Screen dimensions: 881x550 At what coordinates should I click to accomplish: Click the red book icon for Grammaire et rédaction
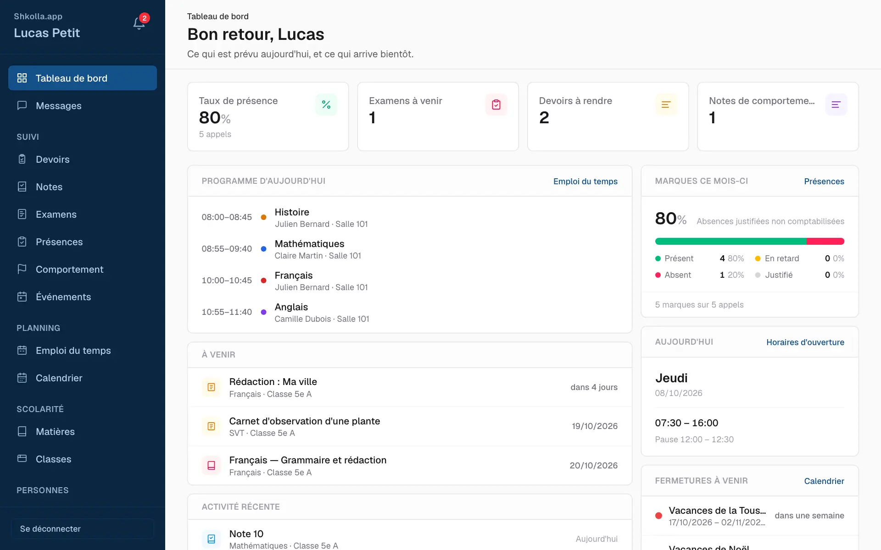(x=212, y=466)
